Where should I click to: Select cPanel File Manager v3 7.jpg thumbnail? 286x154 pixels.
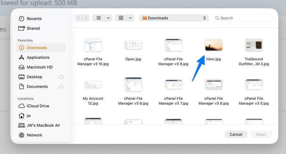point(173,84)
